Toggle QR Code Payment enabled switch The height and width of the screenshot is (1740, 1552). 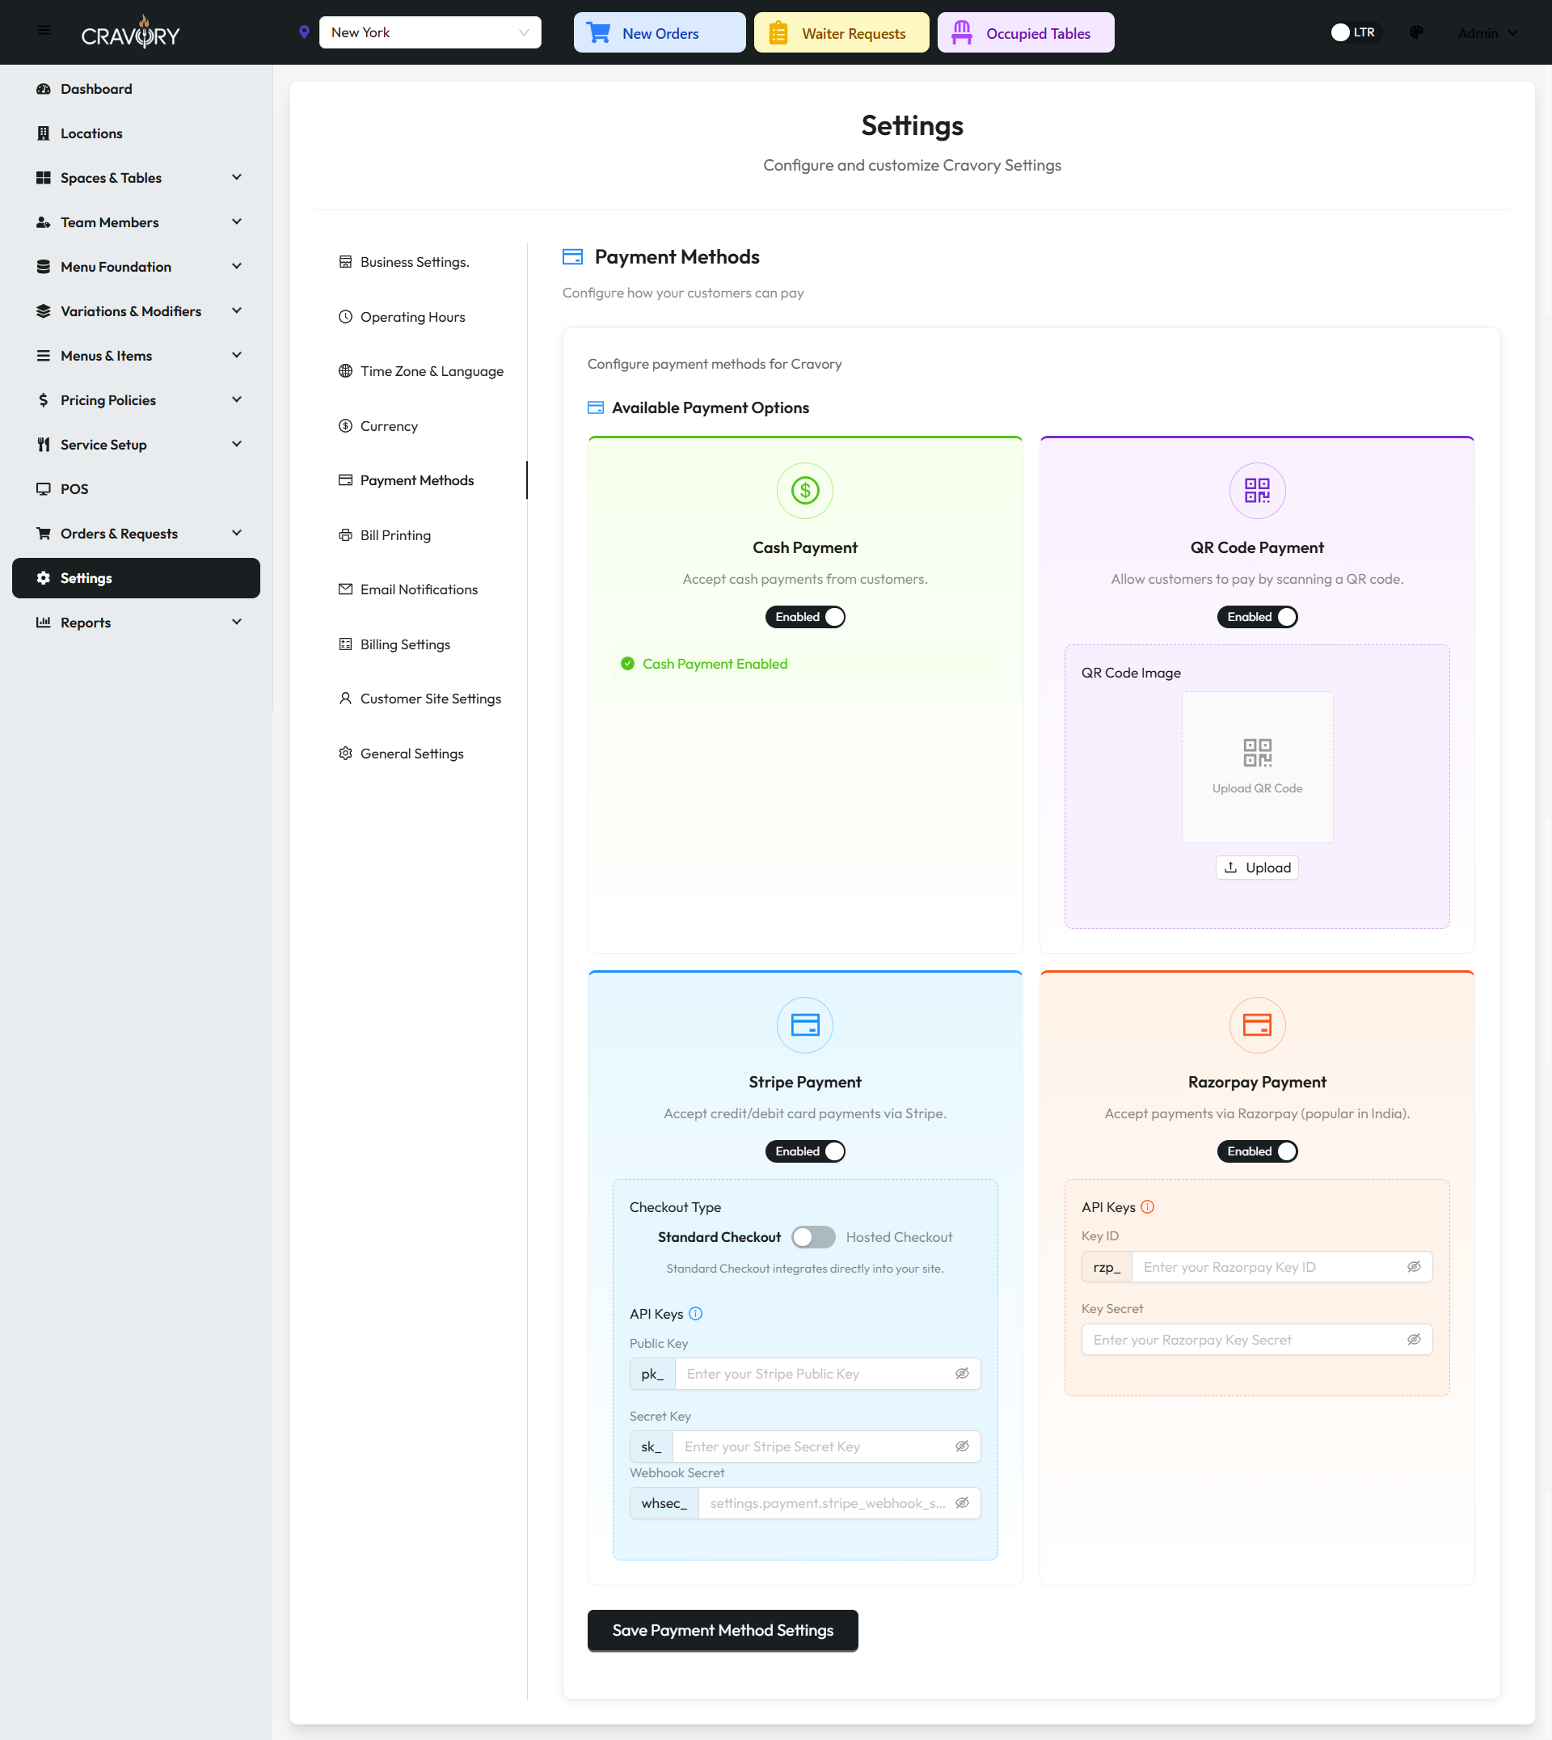[x=1257, y=617]
